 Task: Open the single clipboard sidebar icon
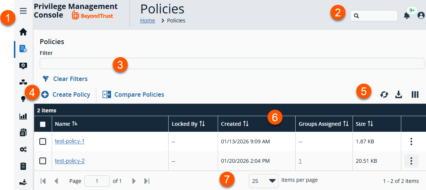click(23, 166)
